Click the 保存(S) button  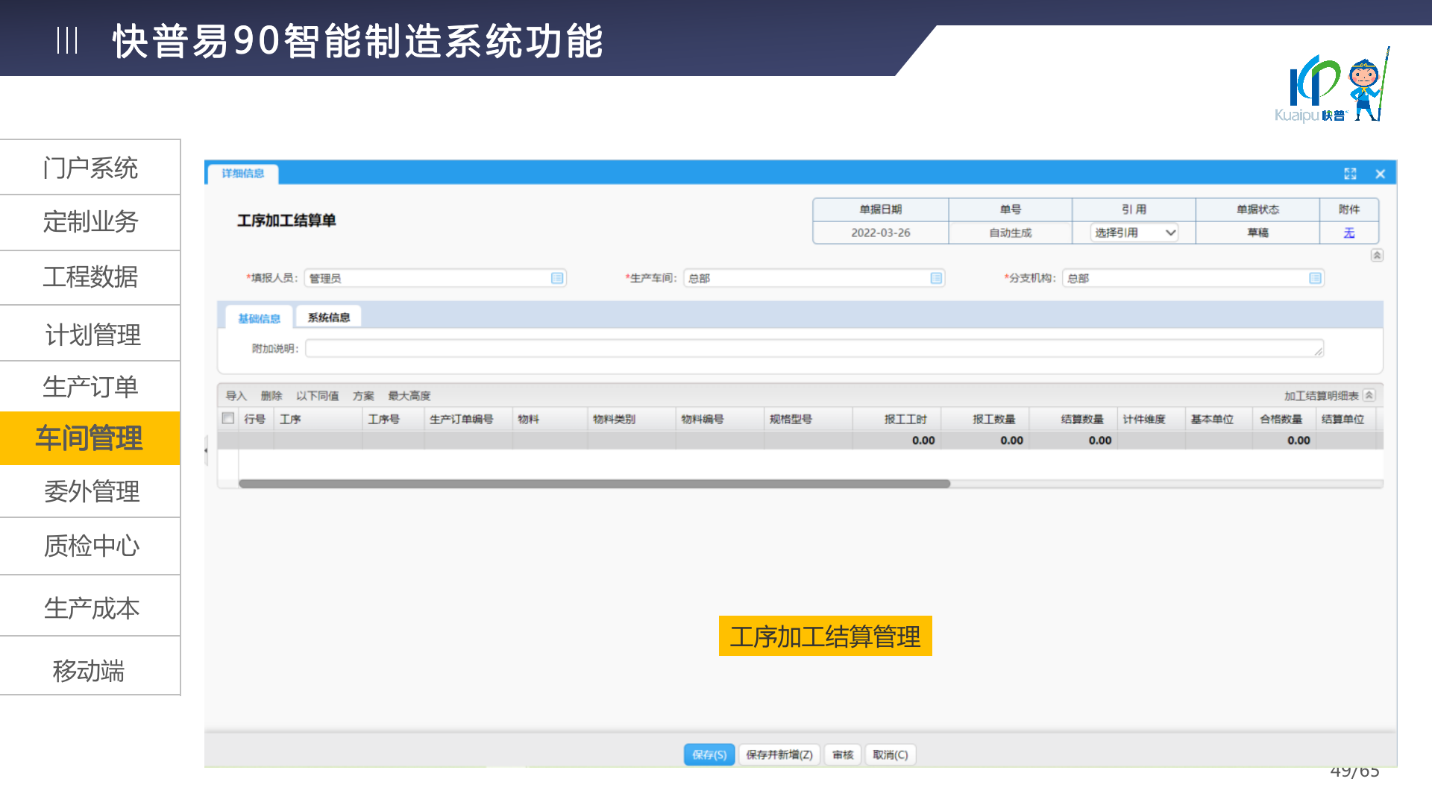coord(709,754)
